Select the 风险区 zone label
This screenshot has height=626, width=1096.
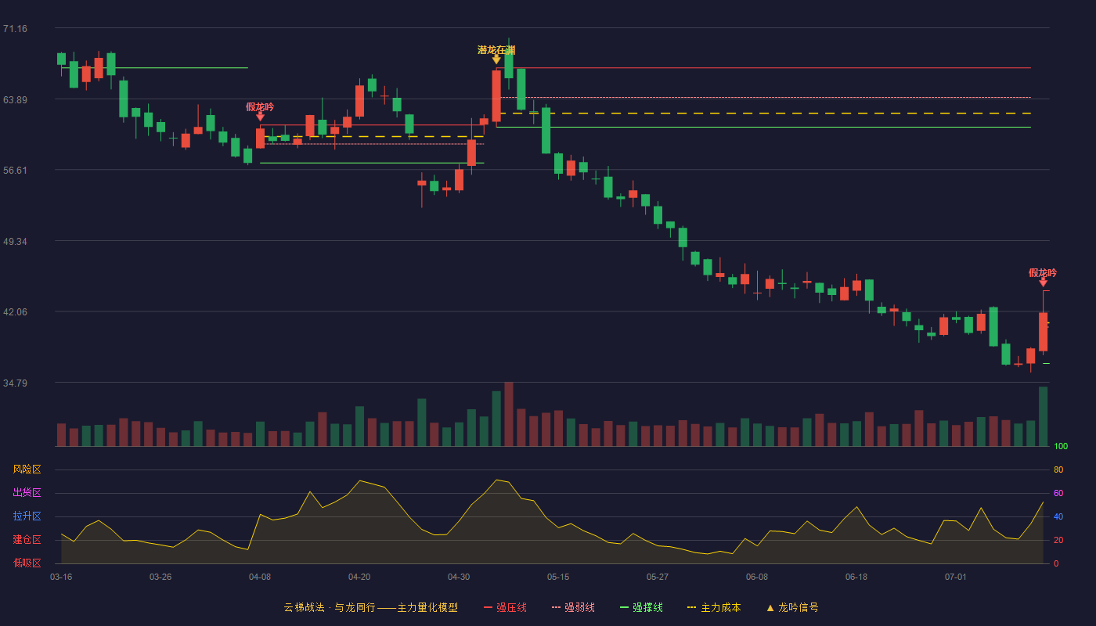[27, 469]
